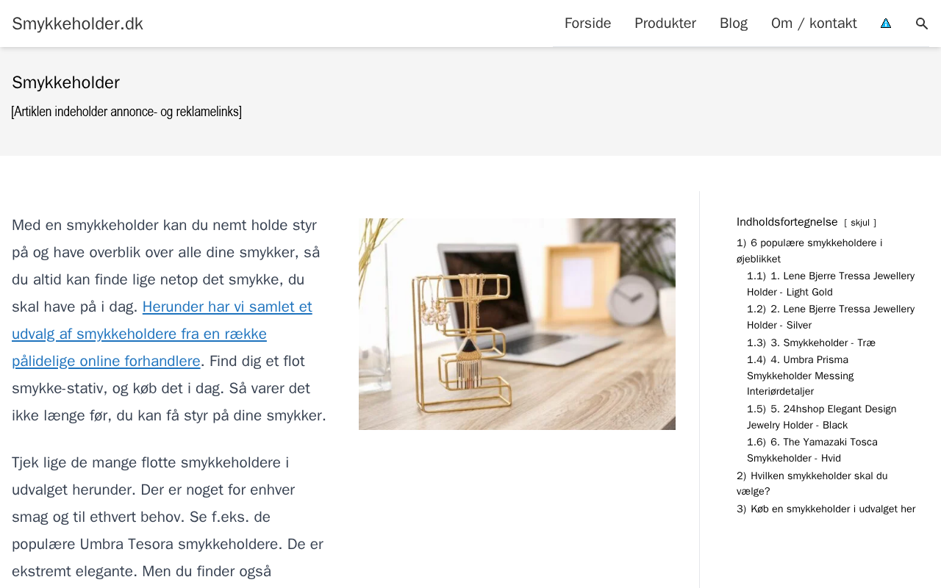Select the Blog menu item

(734, 24)
